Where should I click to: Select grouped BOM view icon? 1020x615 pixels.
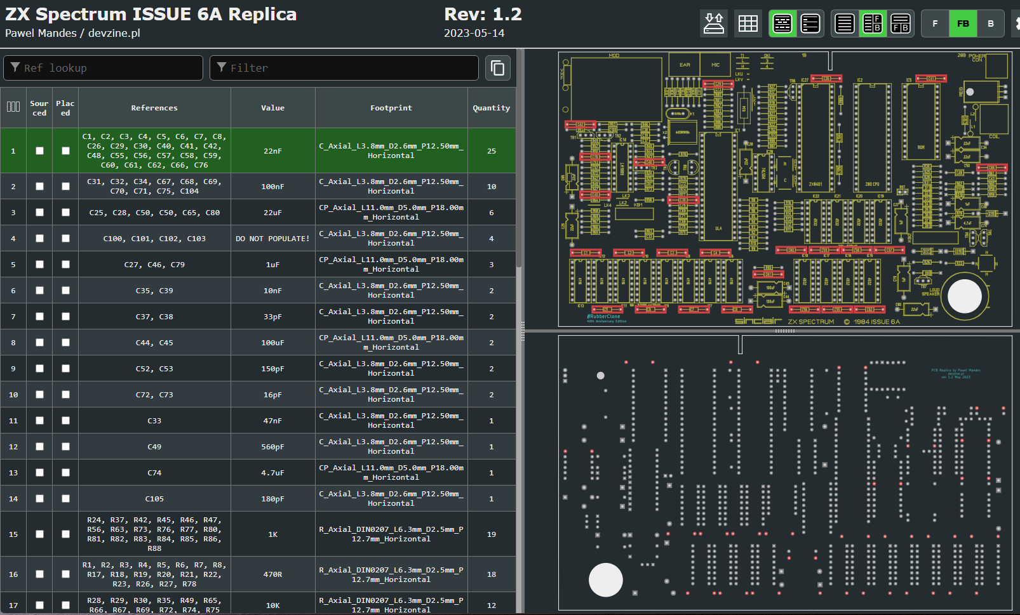point(782,23)
